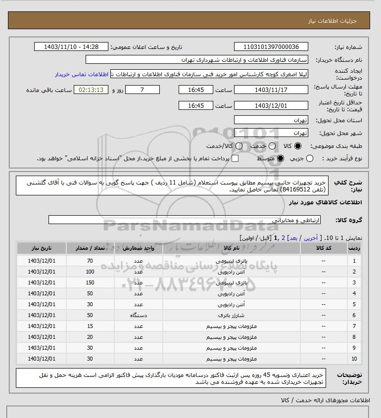Select شارژر باتری in row 6

tap(232, 316)
